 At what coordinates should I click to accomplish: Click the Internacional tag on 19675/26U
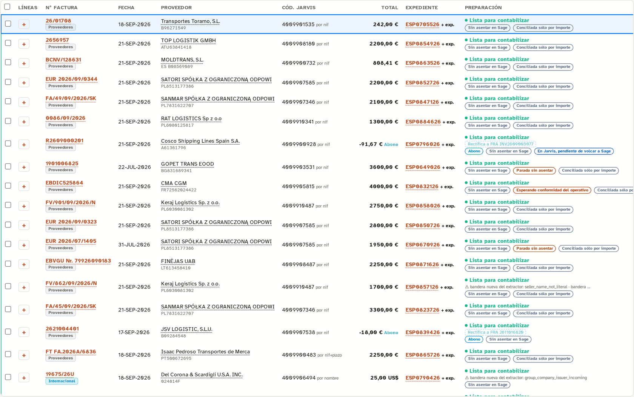62,381
